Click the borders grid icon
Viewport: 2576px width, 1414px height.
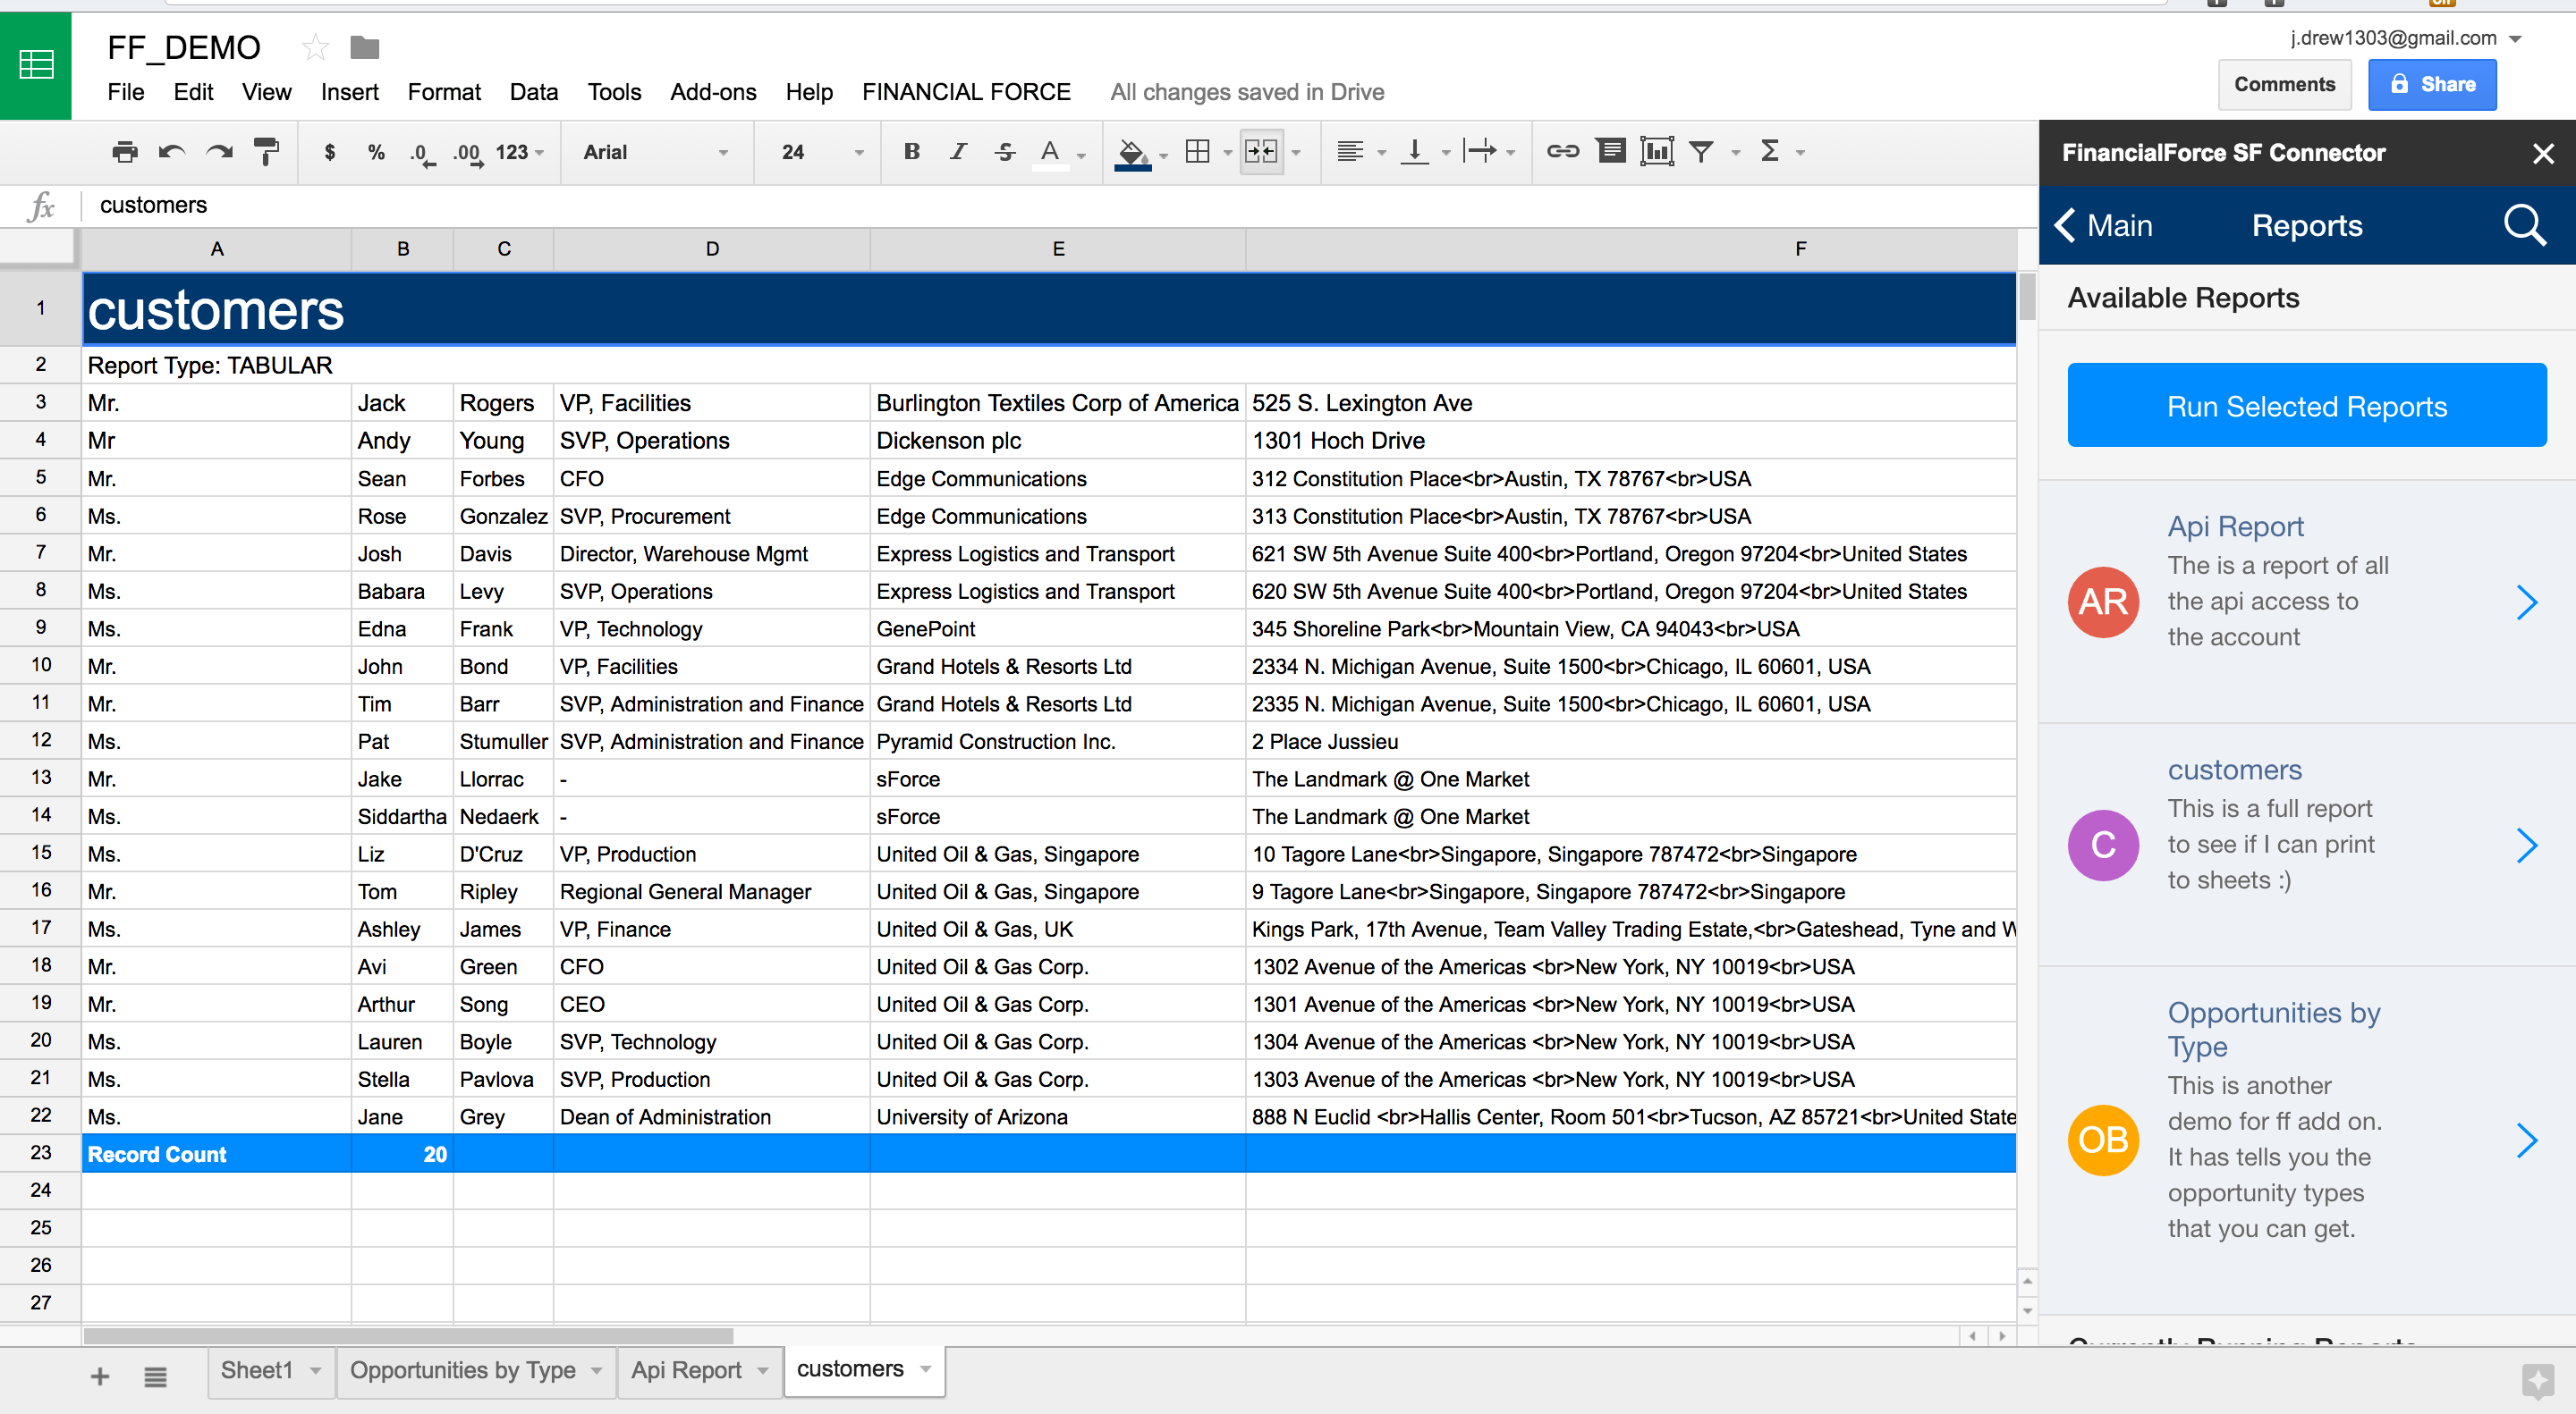(1197, 152)
